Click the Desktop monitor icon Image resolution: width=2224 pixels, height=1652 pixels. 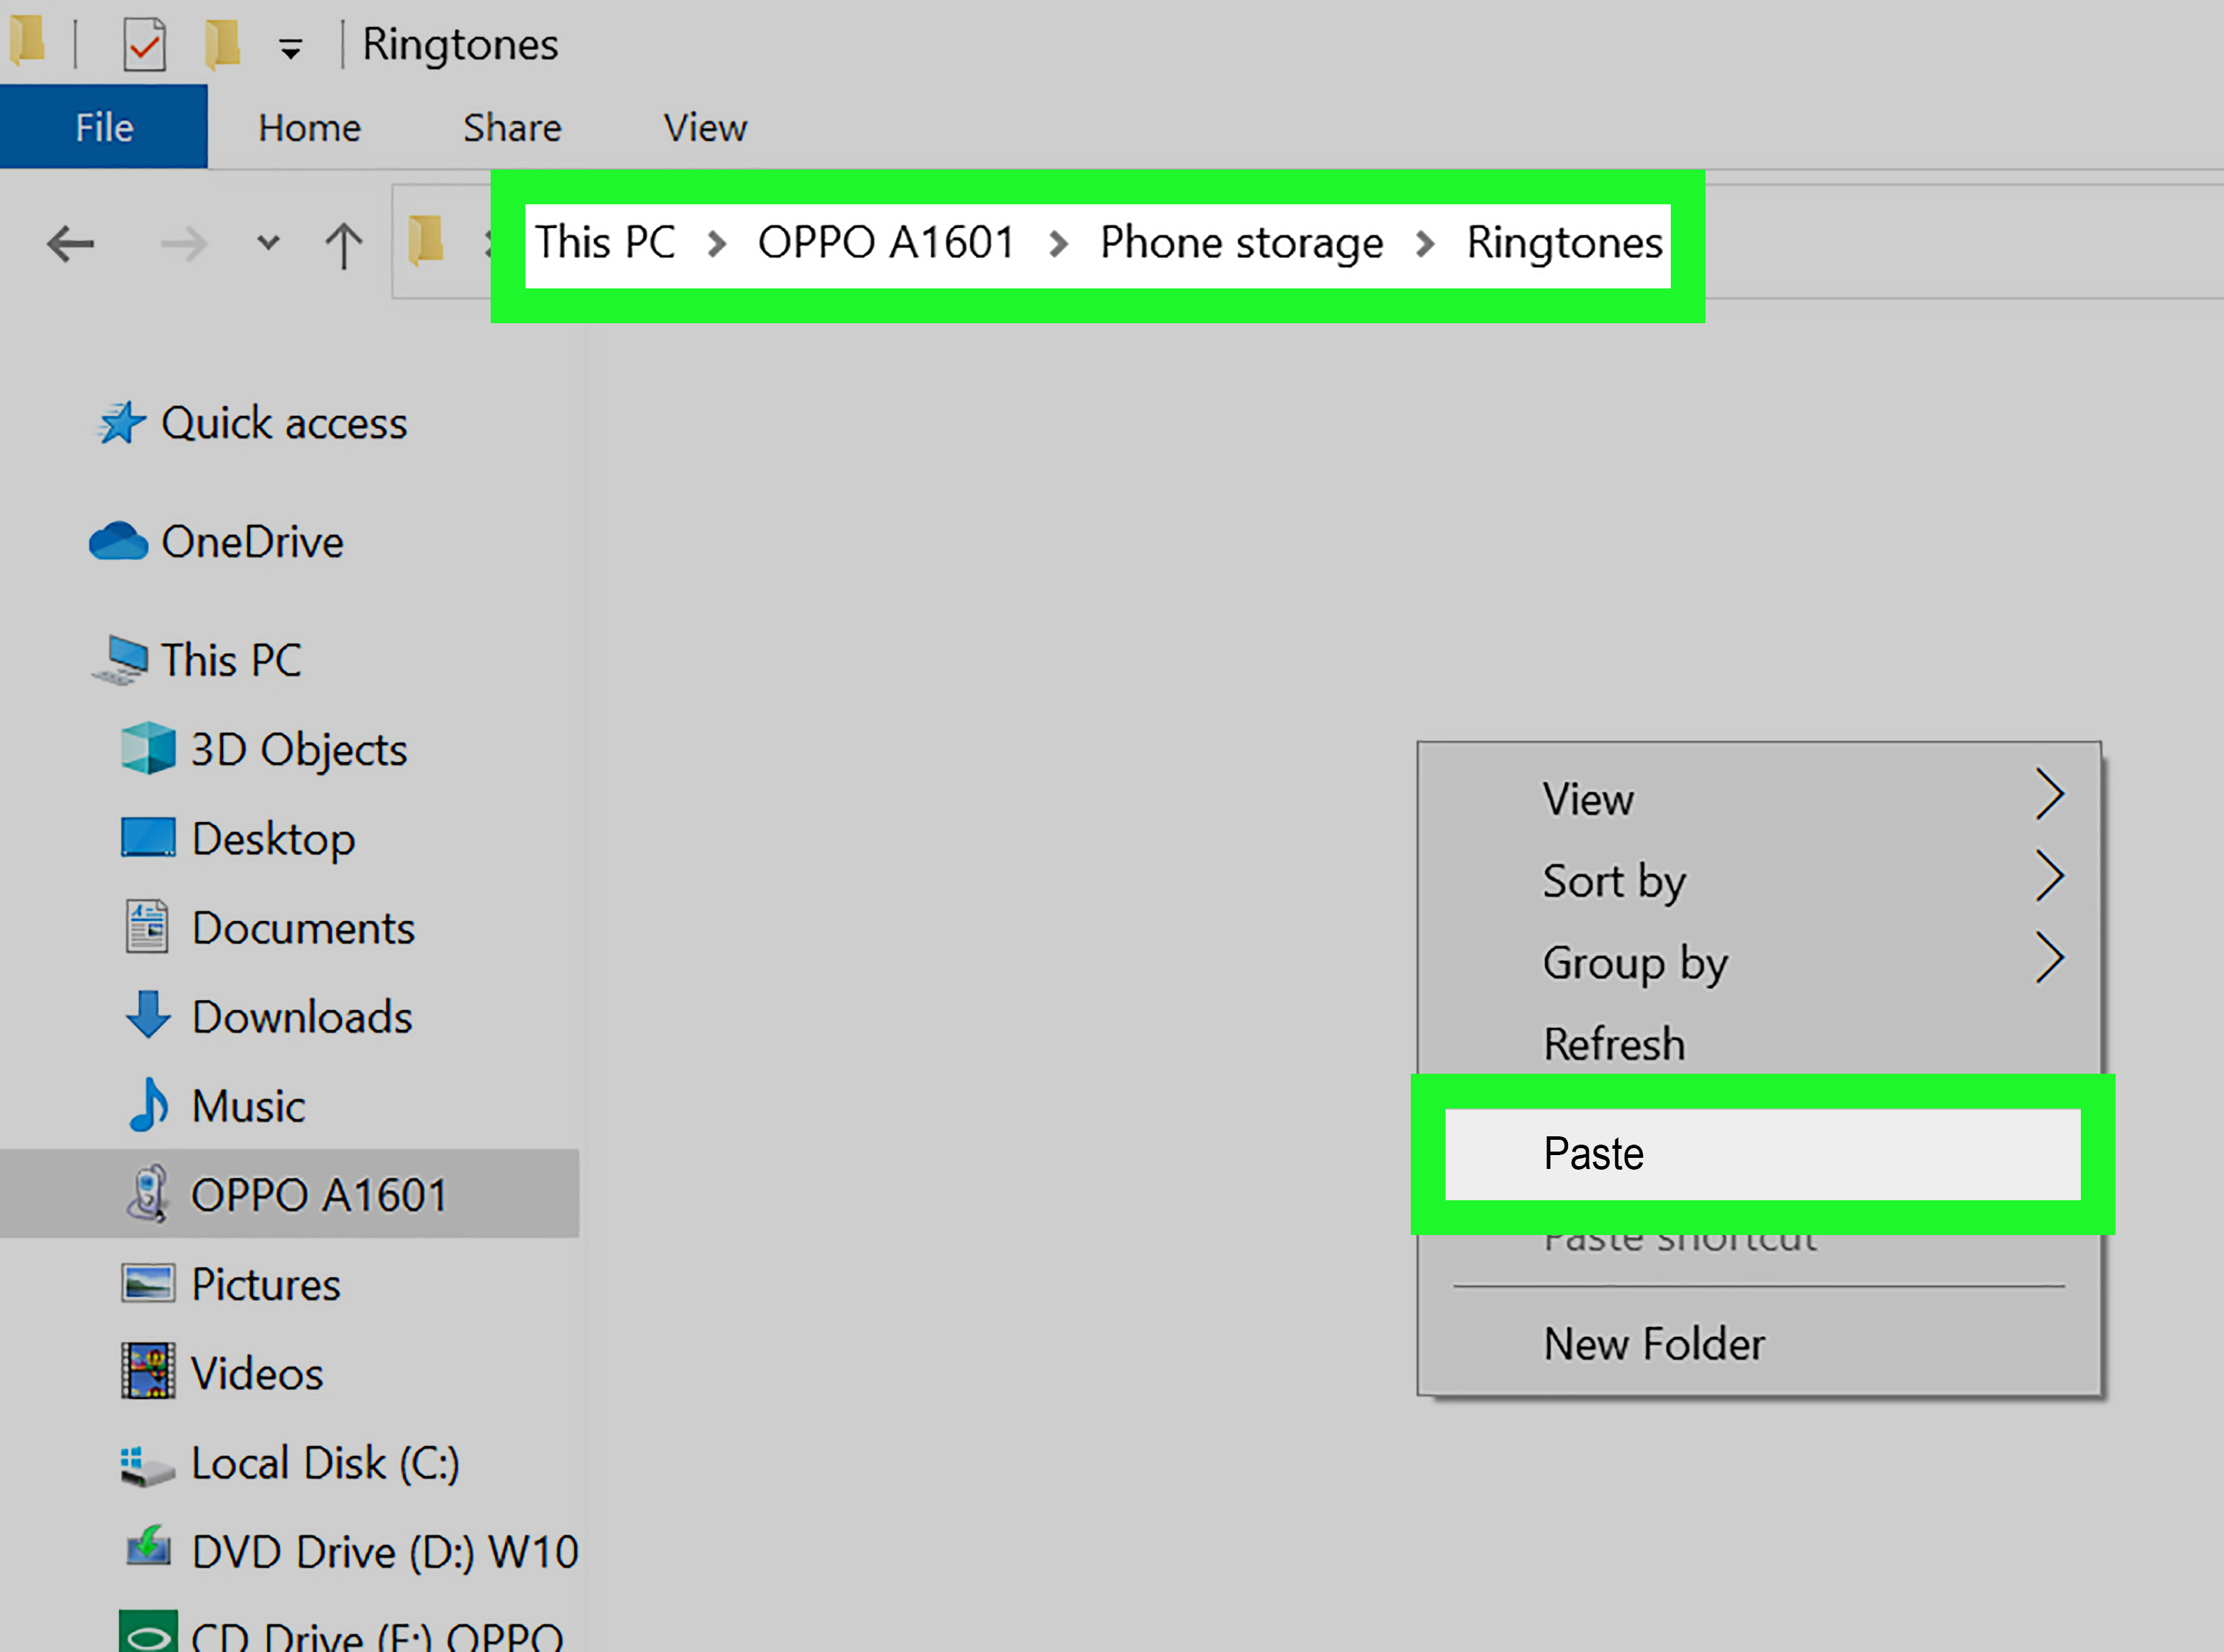pyautogui.click(x=148, y=838)
